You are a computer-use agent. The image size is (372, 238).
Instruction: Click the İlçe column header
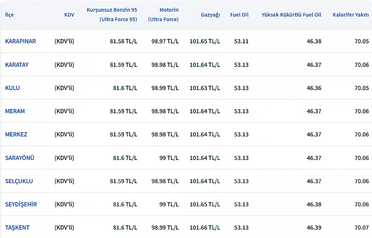pos(9,15)
